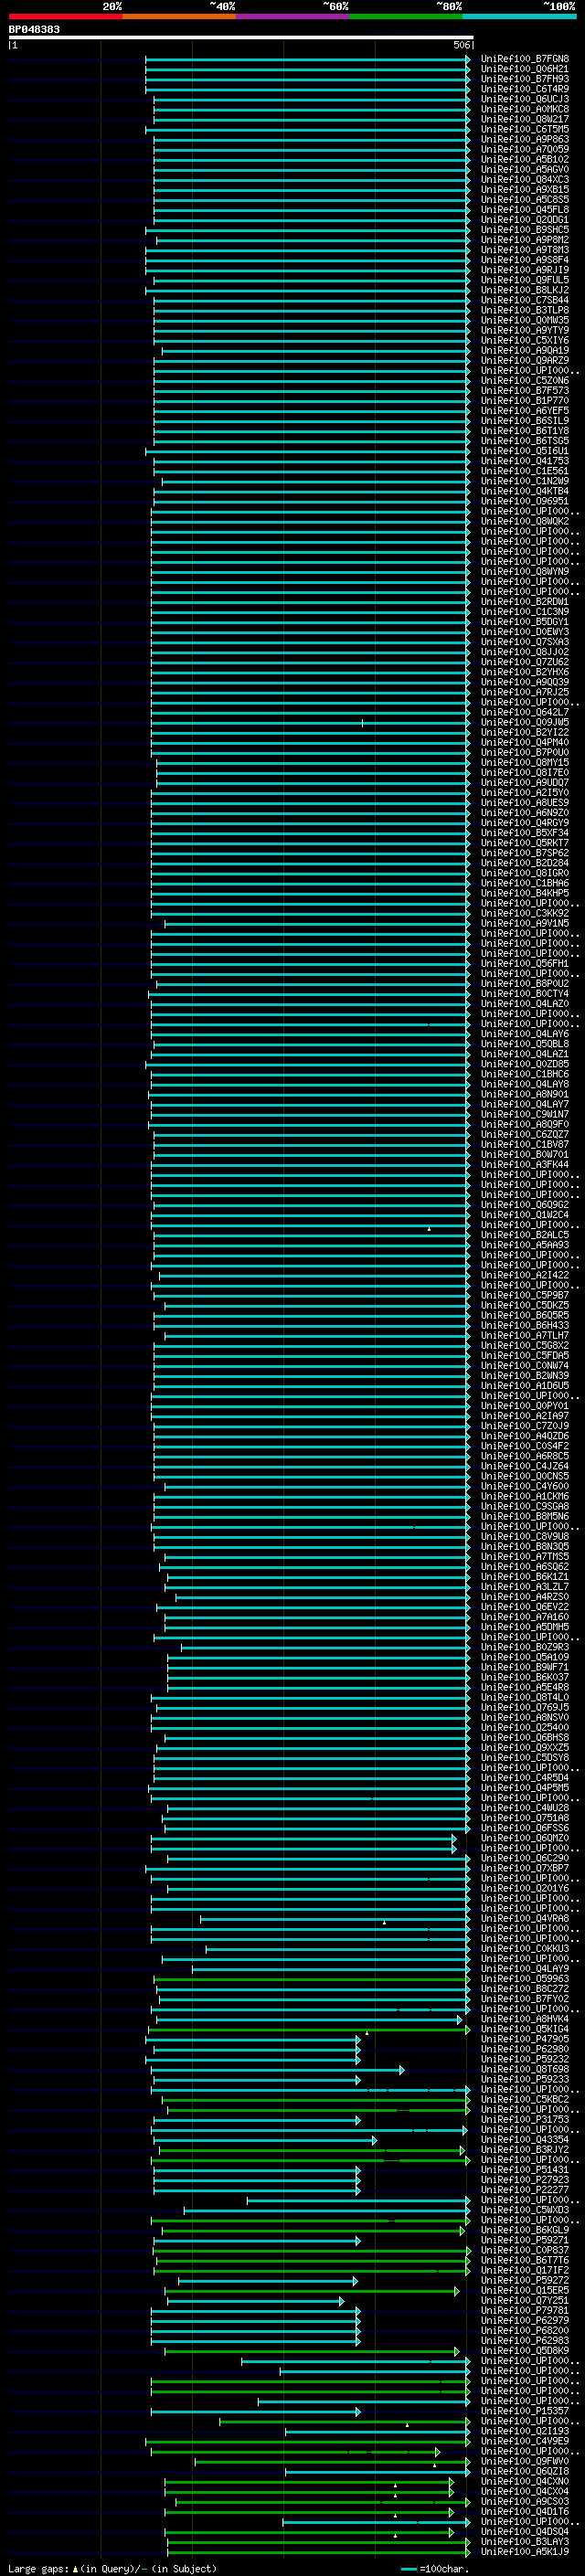Open hit UniRef100_Q06H21
The width and height of the screenshot is (585, 2576).
coord(525,69)
